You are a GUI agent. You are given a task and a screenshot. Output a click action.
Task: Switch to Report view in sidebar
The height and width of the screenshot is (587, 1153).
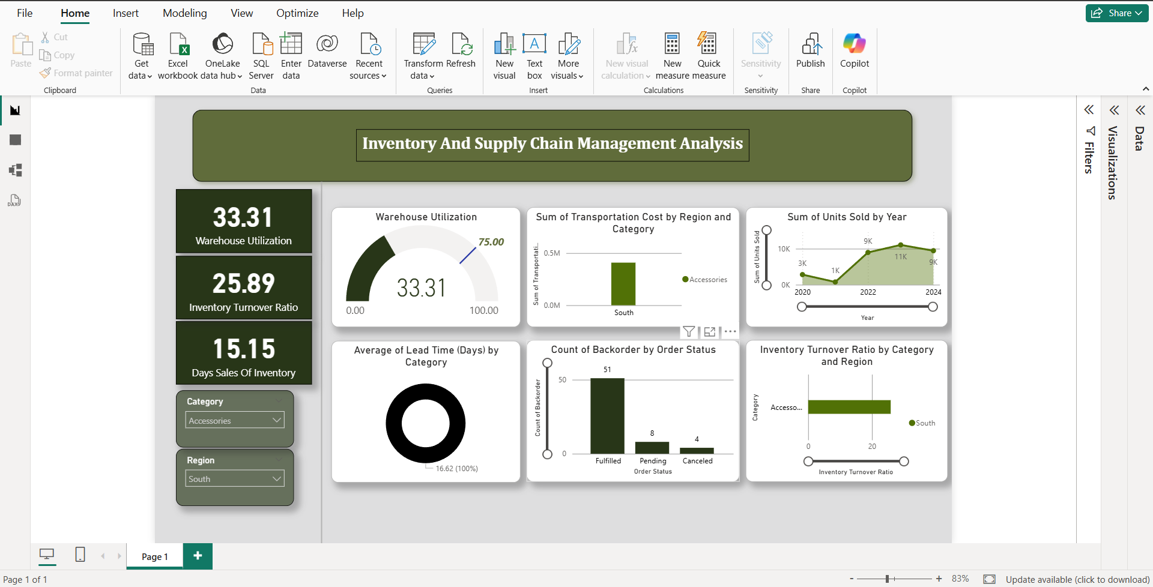[15, 110]
